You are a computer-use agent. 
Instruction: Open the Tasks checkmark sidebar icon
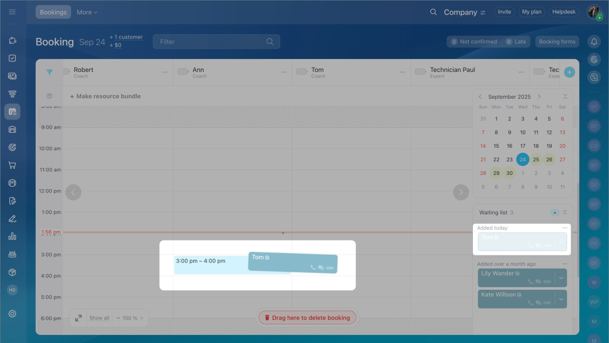[x=12, y=58]
